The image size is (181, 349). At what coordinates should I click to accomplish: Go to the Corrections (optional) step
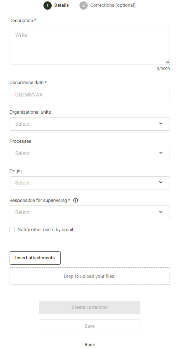[x=113, y=5]
